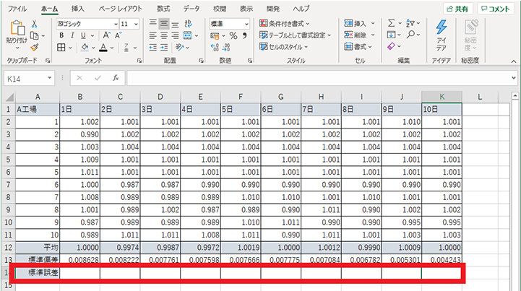Open 条件付き書式 menu

point(284,23)
